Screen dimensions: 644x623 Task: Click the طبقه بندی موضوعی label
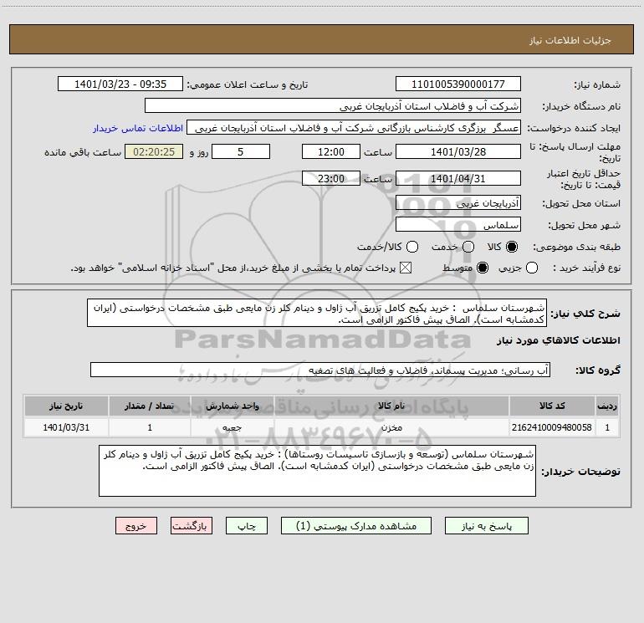[576, 248]
